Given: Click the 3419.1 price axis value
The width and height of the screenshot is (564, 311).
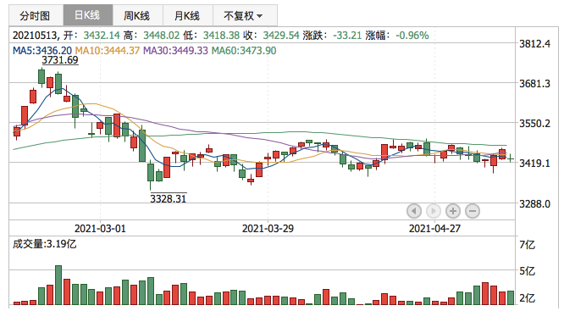Looking at the screenshot, I should click(535, 164).
